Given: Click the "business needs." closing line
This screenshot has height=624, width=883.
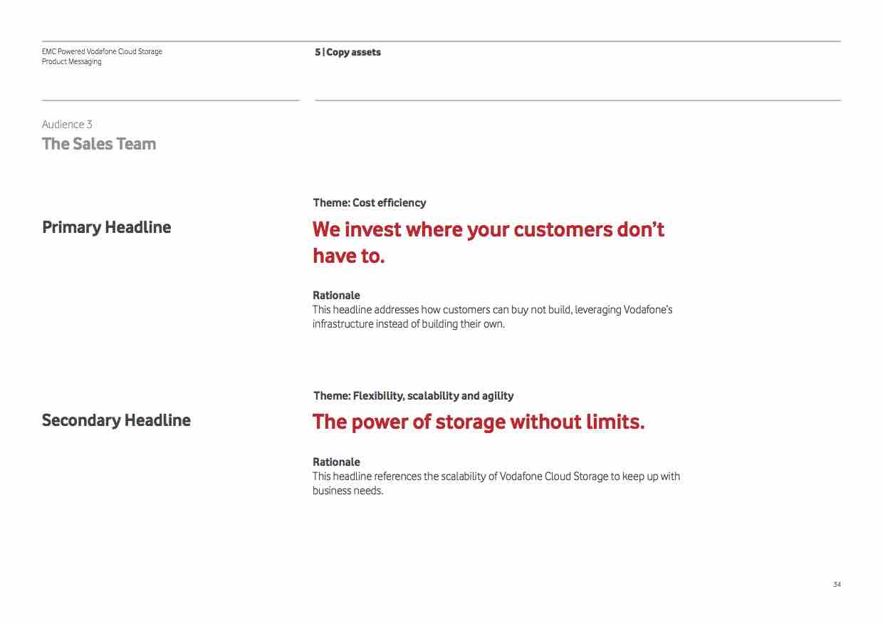Looking at the screenshot, I should pos(348,491).
